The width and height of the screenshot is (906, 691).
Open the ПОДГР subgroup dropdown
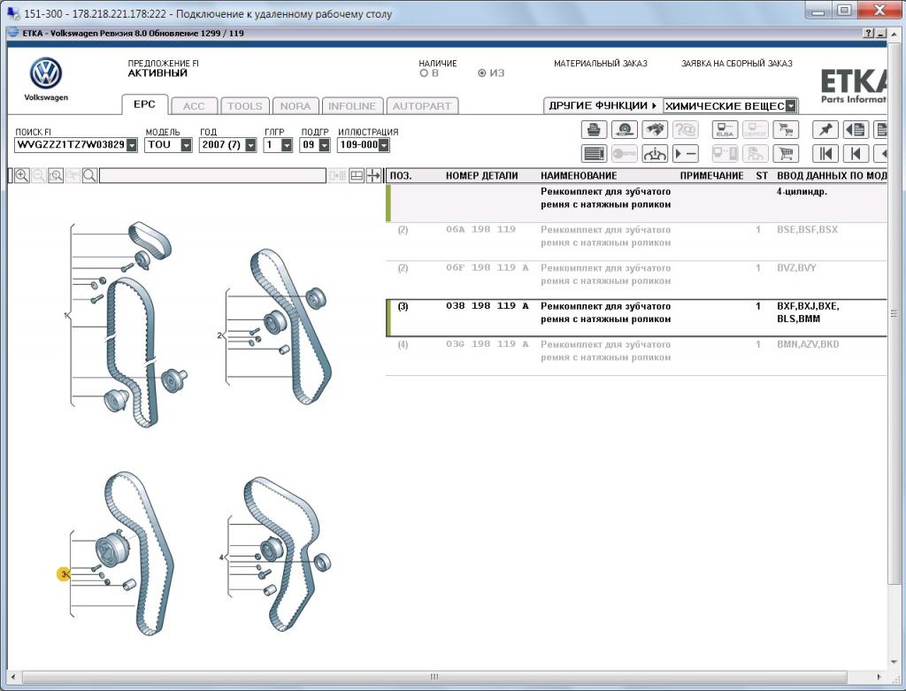tap(324, 145)
